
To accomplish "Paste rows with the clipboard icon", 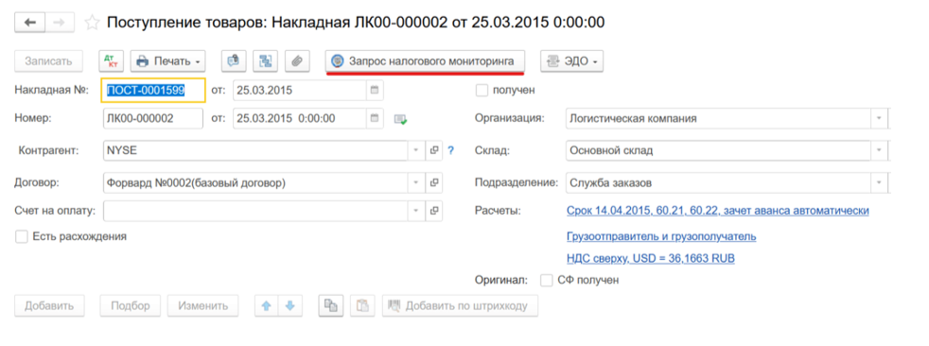I will [362, 306].
